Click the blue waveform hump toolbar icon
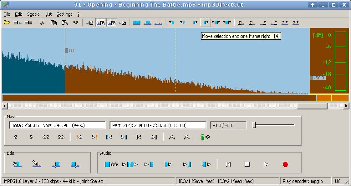Viewport: 351px width, 186px height. [x=147, y=23]
